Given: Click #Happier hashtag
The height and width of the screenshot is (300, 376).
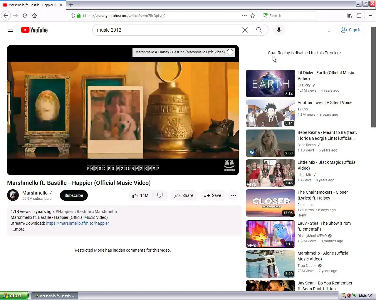Looking at the screenshot, I should 64,212.
